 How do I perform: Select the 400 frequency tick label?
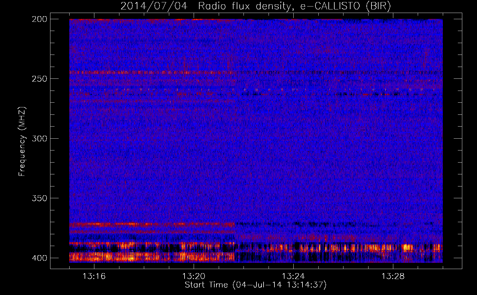pyautogui.click(x=39, y=258)
